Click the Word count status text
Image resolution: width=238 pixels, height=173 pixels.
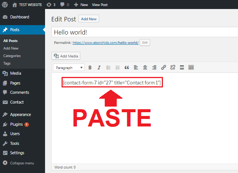click(x=65, y=167)
